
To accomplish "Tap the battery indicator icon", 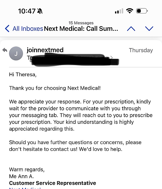I will (x=142, y=11).
